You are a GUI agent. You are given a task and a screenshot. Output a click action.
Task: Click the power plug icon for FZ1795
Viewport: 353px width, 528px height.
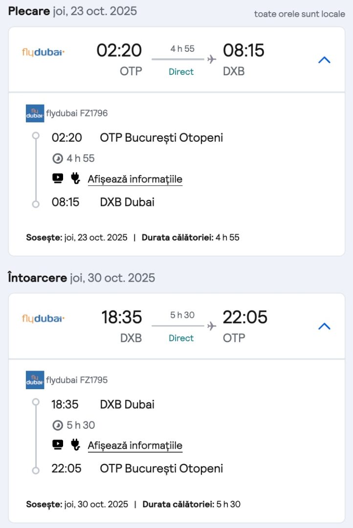pos(75,445)
